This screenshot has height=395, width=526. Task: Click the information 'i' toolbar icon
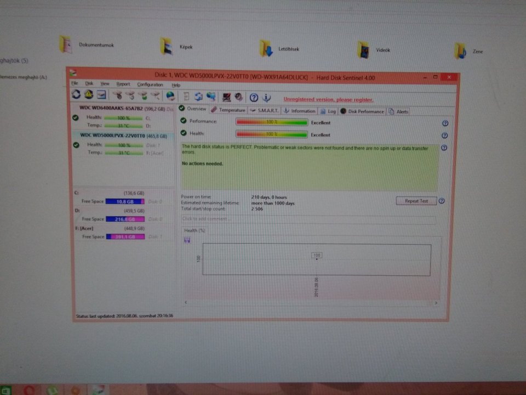pyautogui.click(x=266, y=98)
